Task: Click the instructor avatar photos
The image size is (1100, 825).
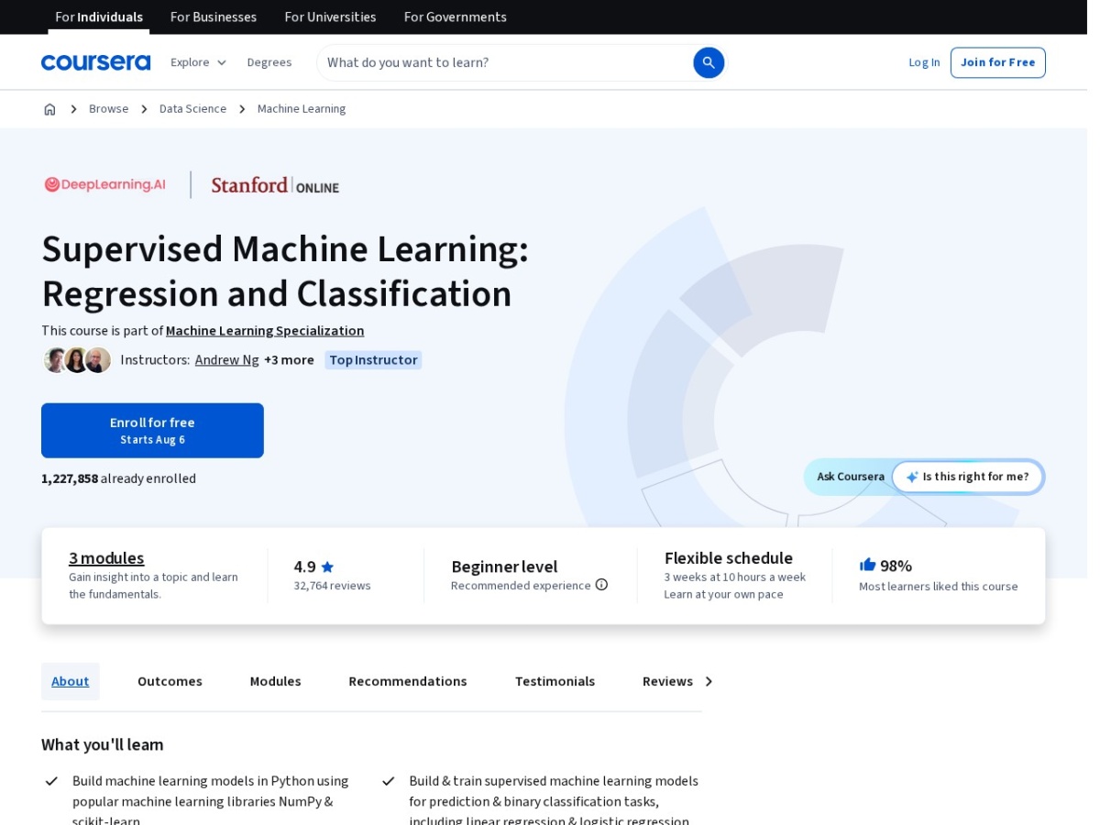Action: [77, 359]
